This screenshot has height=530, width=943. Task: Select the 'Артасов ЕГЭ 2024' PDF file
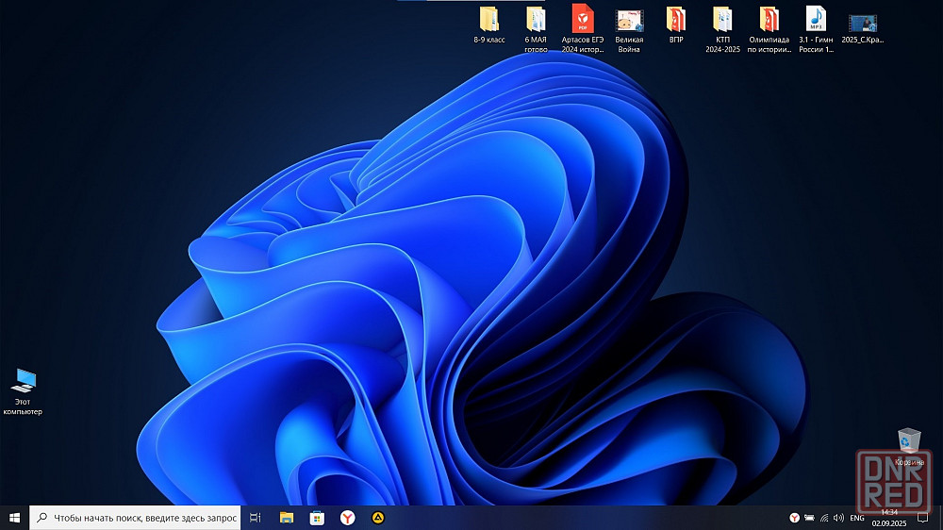(582, 20)
